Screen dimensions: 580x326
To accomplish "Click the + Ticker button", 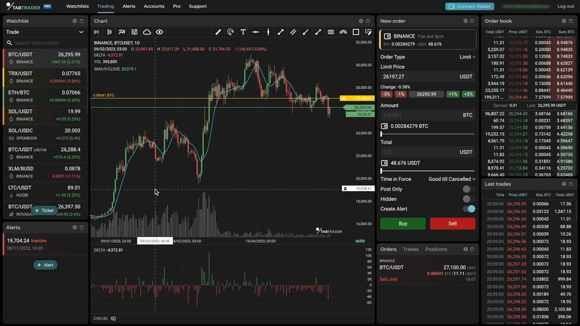I will pos(44,211).
